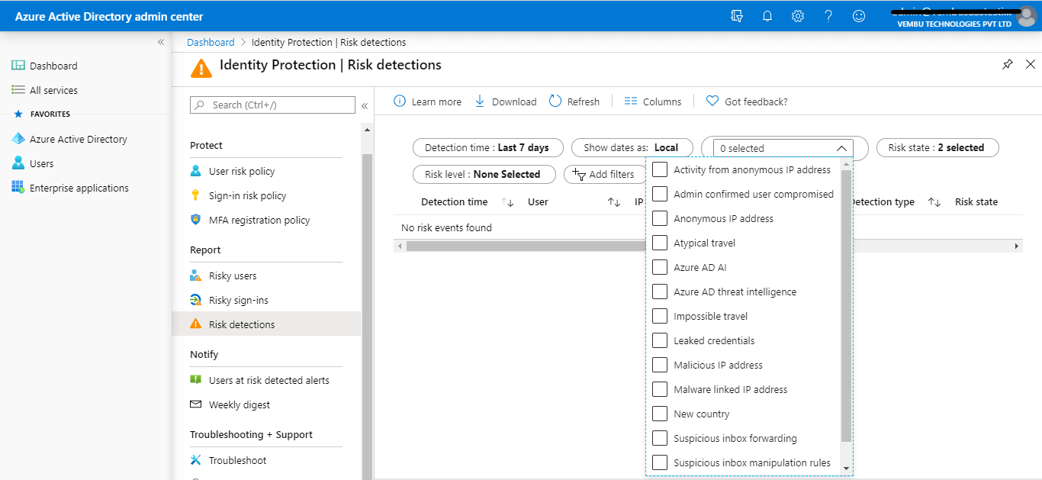Check Azure AD threat intelligence
Screen dimensions: 1042x480
[660, 292]
